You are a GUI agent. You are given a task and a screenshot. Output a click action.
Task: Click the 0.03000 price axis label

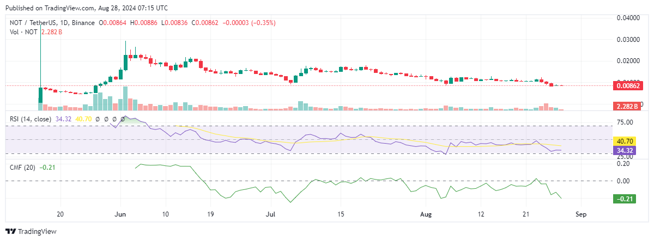pyautogui.click(x=628, y=40)
